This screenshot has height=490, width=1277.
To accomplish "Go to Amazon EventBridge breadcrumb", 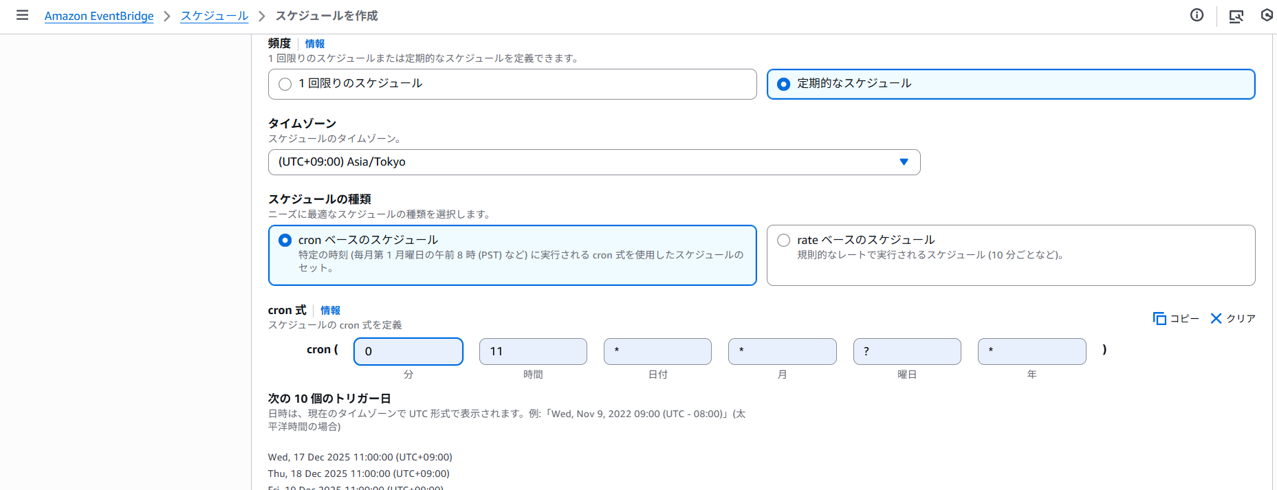I will (99, 16).
